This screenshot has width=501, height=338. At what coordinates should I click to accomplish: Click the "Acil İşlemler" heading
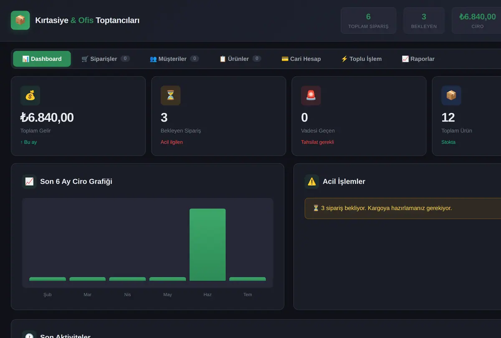coord(344,181)
